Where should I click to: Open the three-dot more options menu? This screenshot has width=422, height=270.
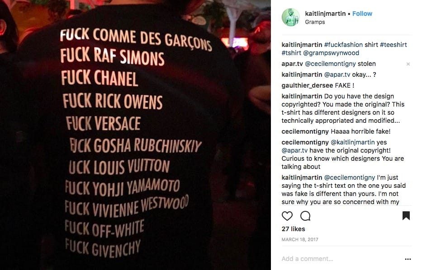[408, 259]
